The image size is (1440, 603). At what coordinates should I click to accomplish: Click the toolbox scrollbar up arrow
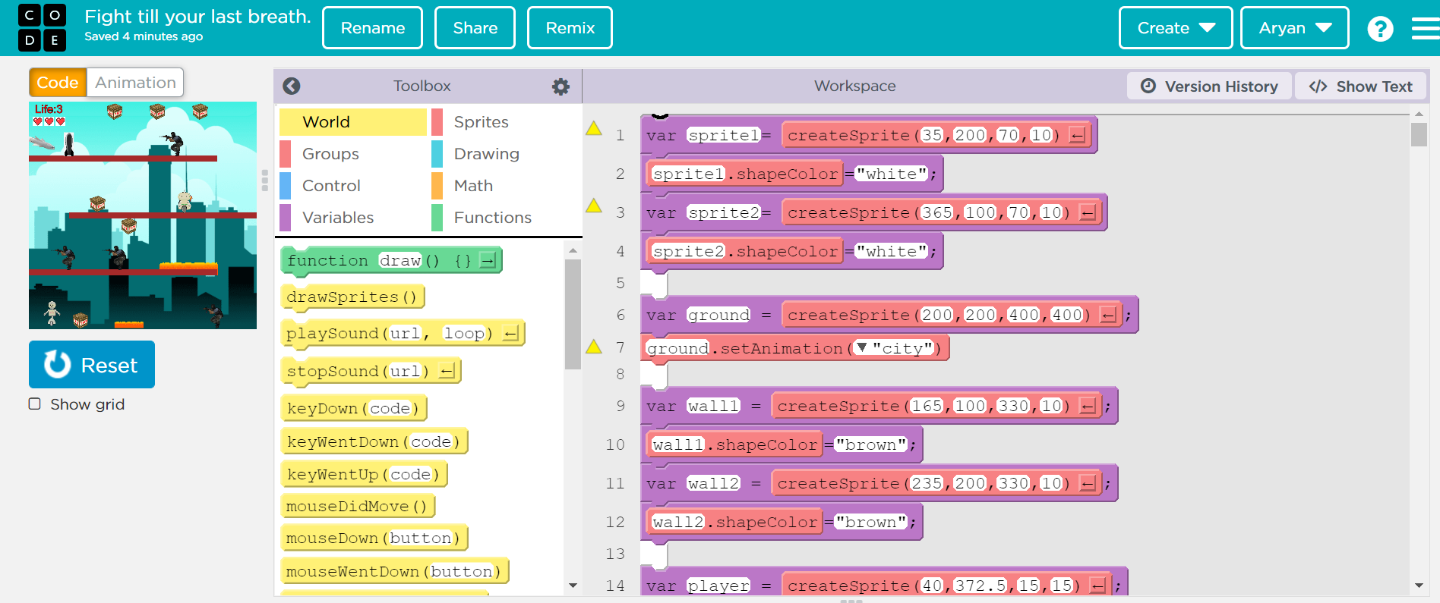pos(573,250)
